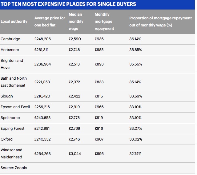Click the Cambridge row name

[11, 39]
